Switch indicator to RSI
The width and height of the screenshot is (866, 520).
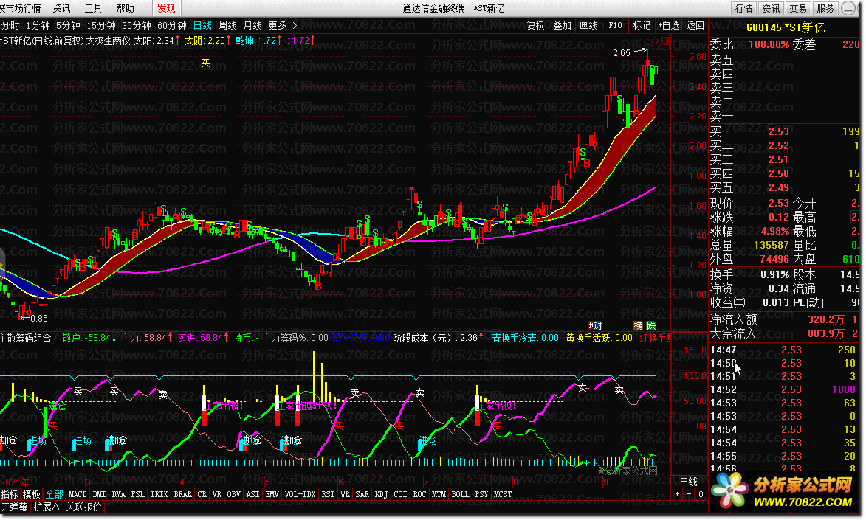tap(328, 494)
